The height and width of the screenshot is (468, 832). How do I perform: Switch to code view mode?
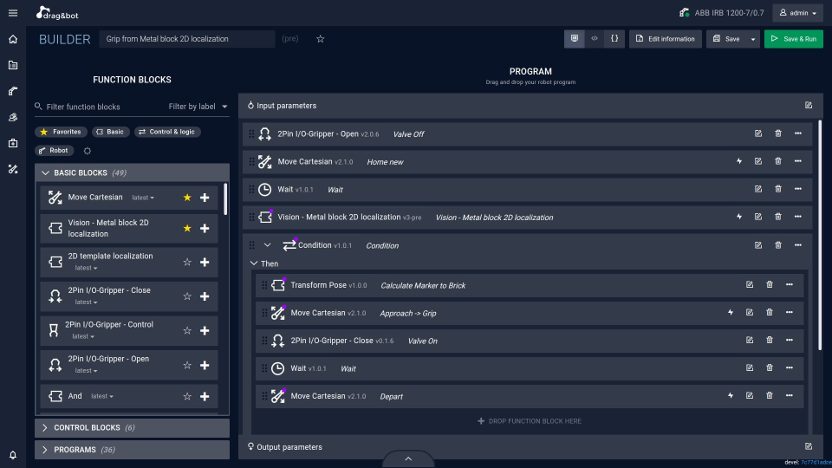595,39
